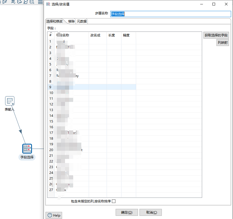Viewport: 233px width, 219px height.
Task: Select the 字段选择 step icon on canvas
Action: click(x=27, y=149)
